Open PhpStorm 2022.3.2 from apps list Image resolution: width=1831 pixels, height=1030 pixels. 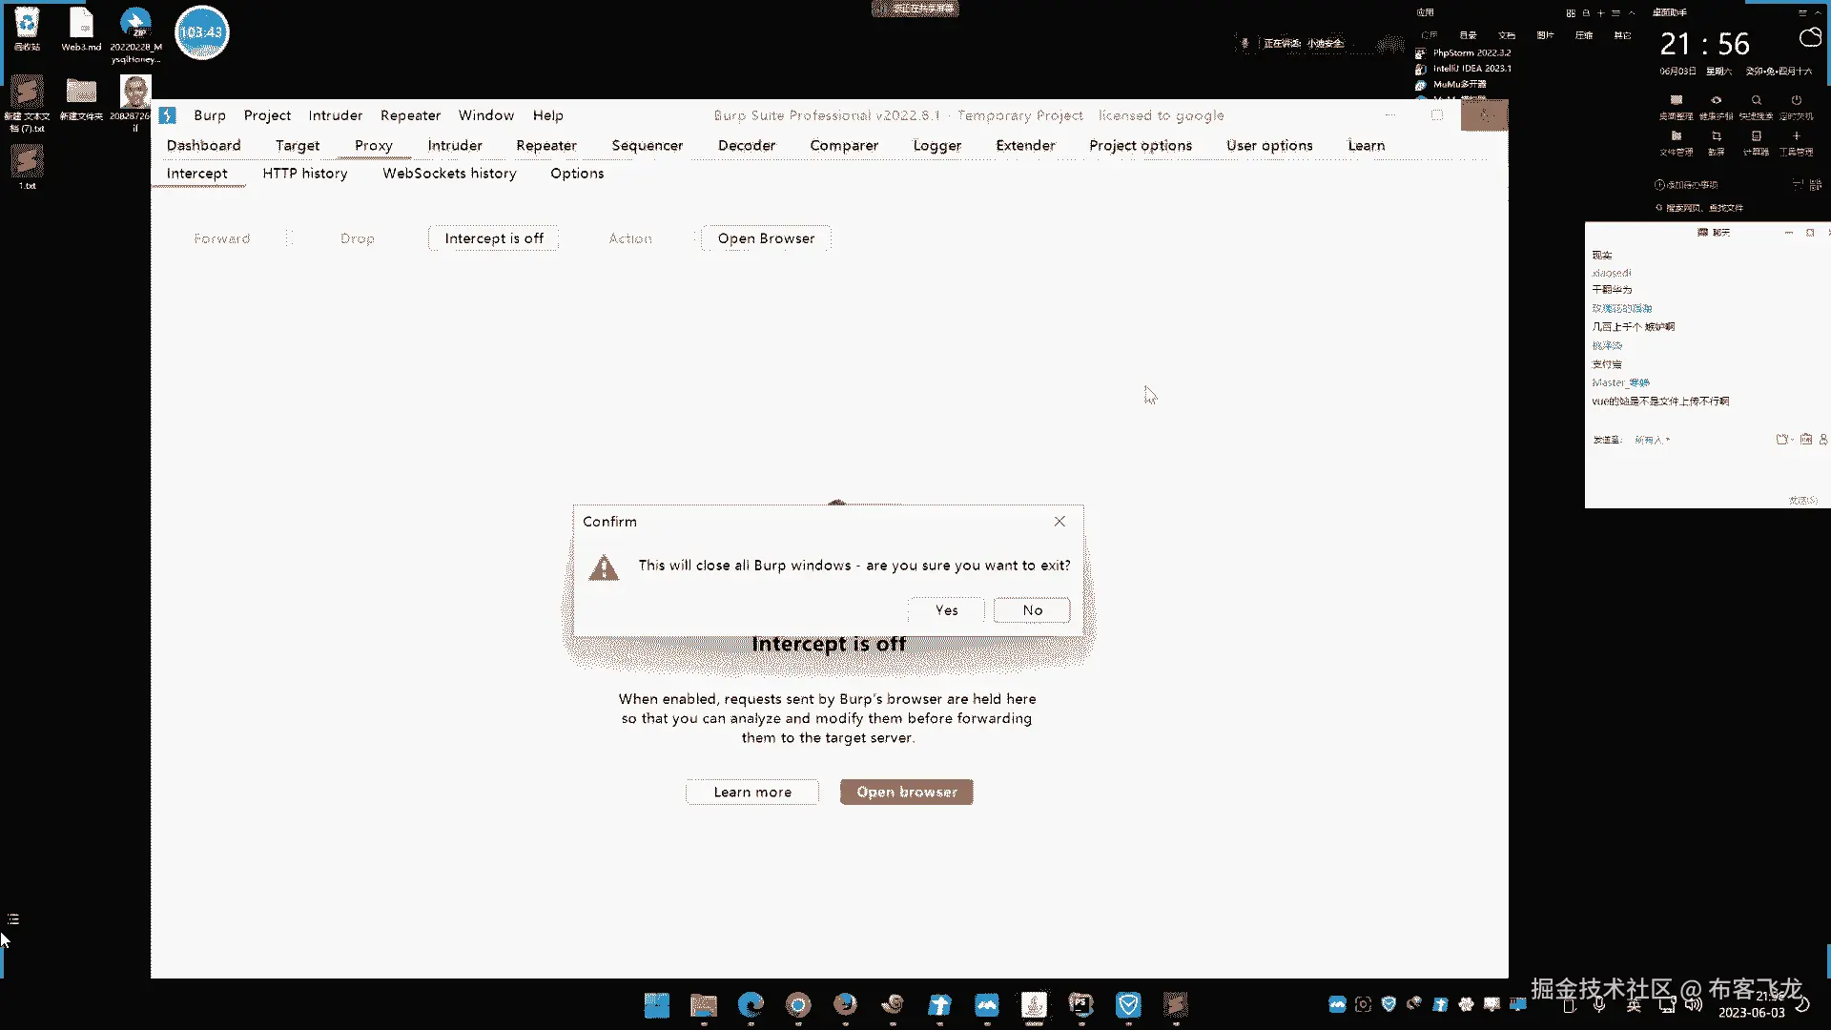(1471, 53)
